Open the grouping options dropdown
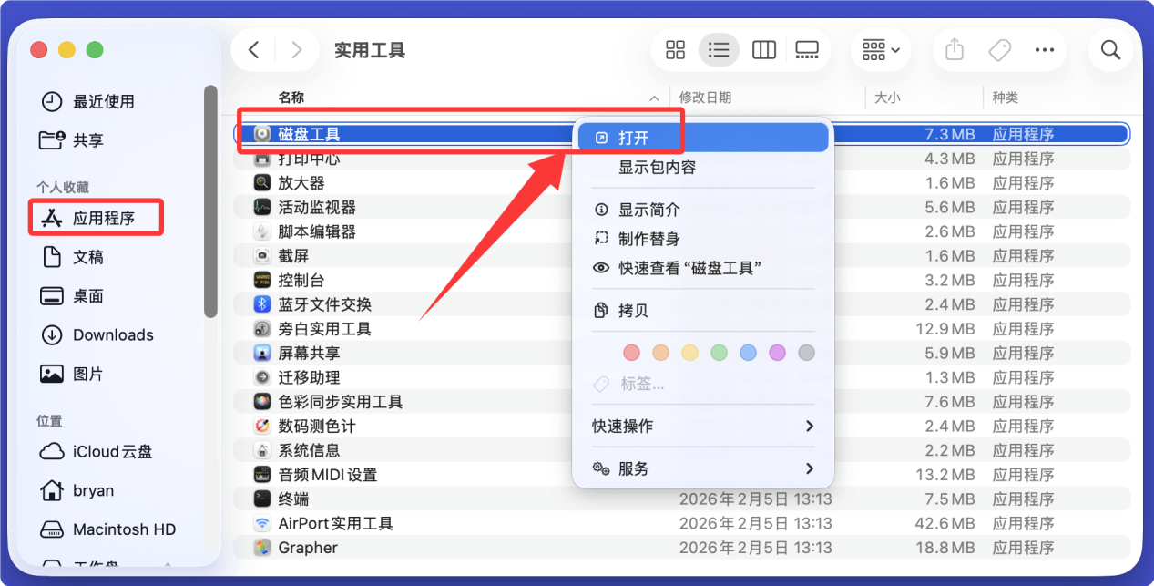Viewport: 1154px width, 586px height. coord(879,49)
